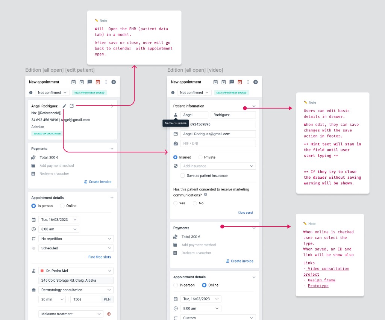Close the video appointment panel

coord(256,82)
